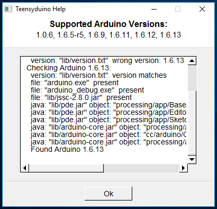
Task: Click the "lib/jssc-2.8.0.jar" present line
Action: pos(81,97)
